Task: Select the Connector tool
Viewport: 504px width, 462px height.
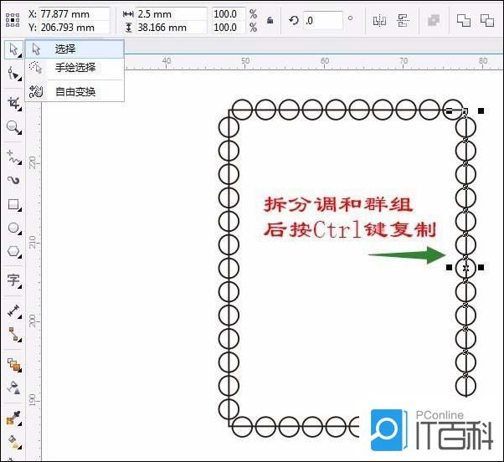Action: (x=13, y=334)
